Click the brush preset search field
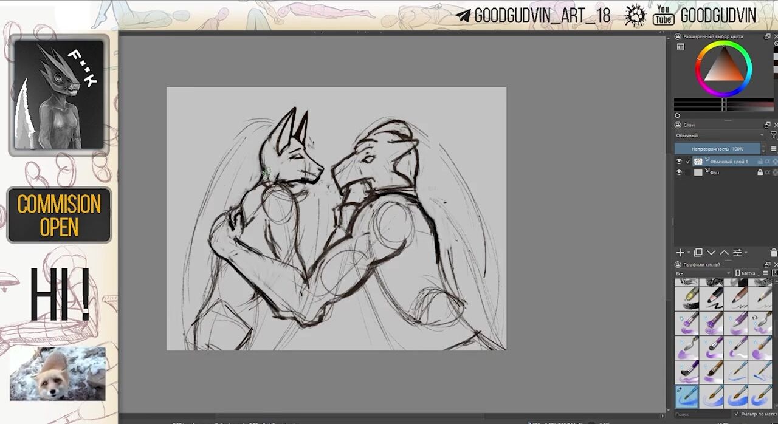Screen dimensions: 778x424 [699, 414]
